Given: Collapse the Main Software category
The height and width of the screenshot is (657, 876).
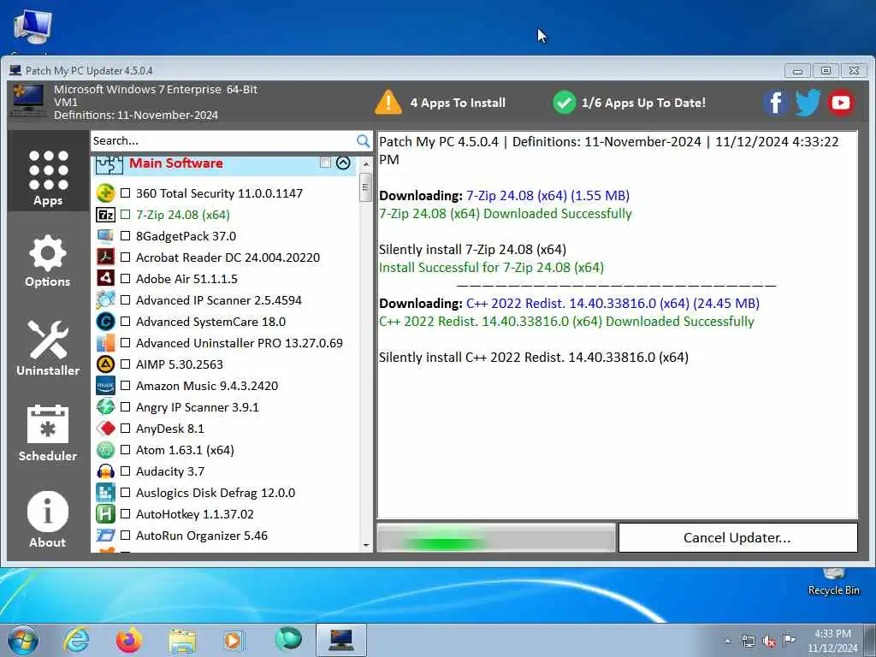Looking at the screenshot, I should tap(343, 163).
